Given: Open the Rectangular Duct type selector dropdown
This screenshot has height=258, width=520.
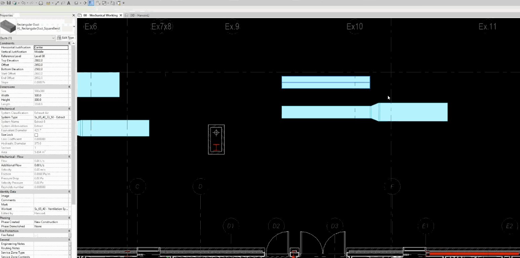Looking at the screenshot, I should click(x=74, y=26).
